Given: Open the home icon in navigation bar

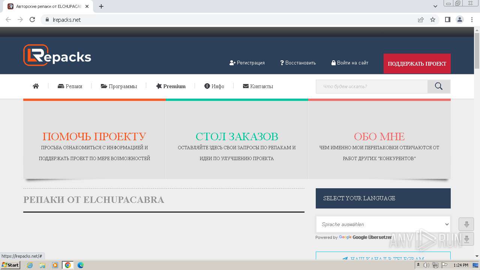Looking at the screenshot, I should (36, 86).
